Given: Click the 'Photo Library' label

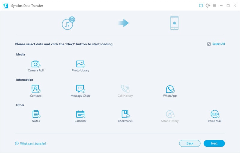Looking at the screenshot, I should pos(80,70).
